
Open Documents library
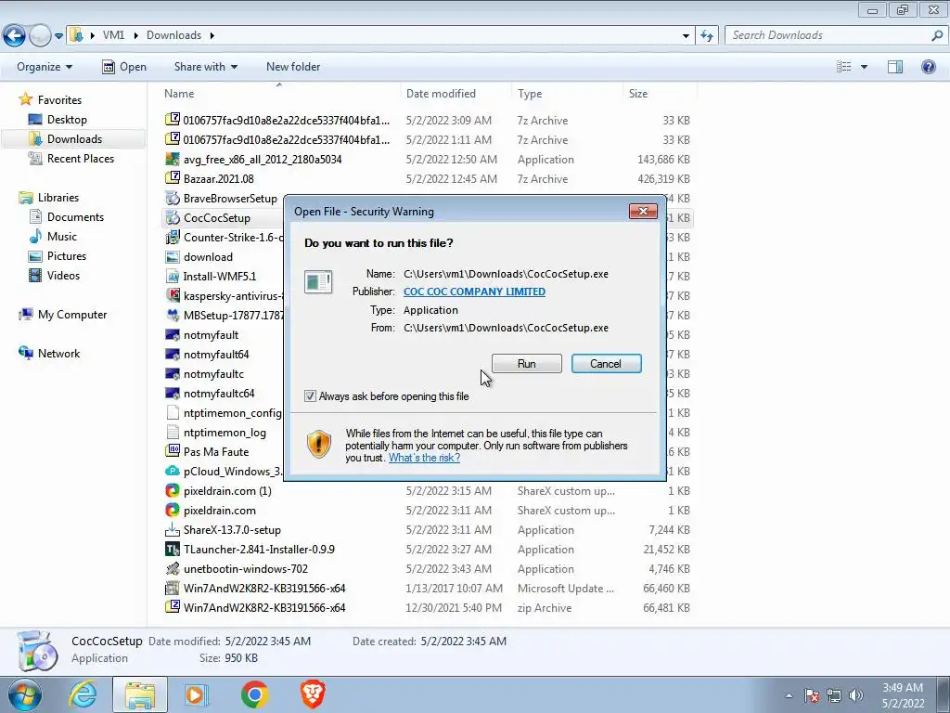[75, 217]
